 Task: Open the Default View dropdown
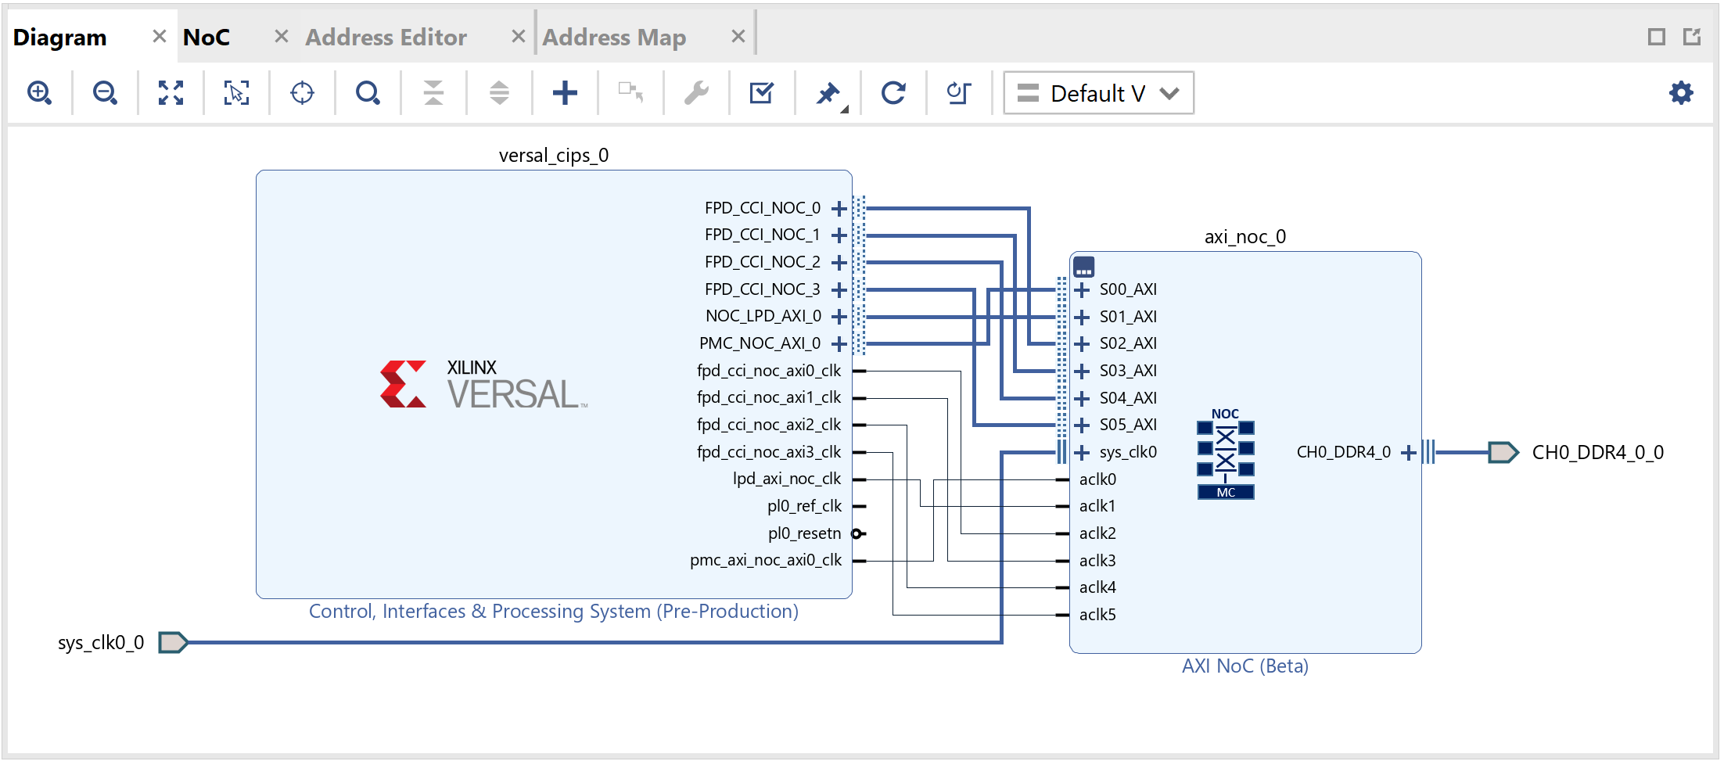(x=1098, y=93)
